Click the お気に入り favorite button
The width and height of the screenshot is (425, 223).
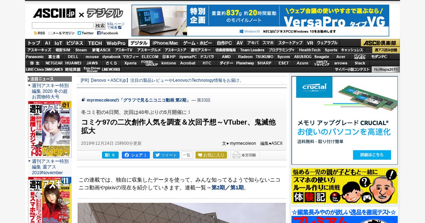coord(211,155)
